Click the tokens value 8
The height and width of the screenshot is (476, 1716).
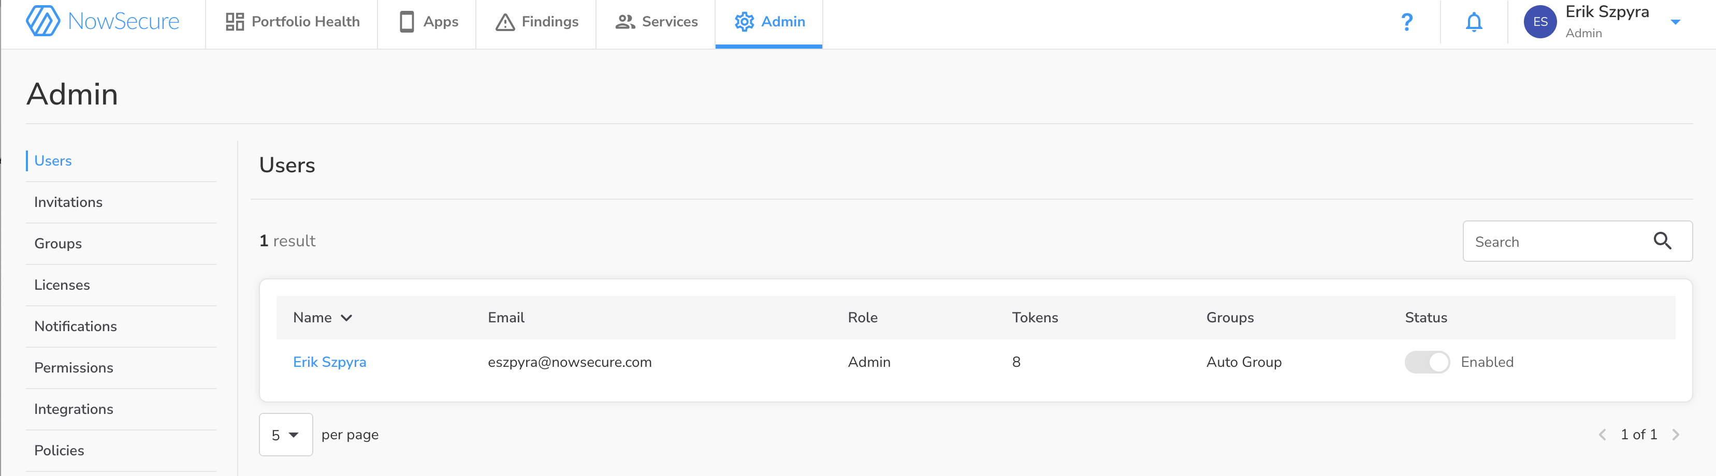point(1016,362)
